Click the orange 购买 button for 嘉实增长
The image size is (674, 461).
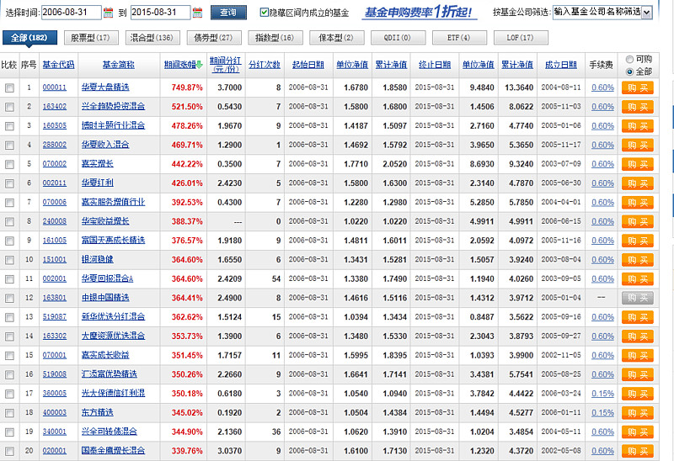638,164
